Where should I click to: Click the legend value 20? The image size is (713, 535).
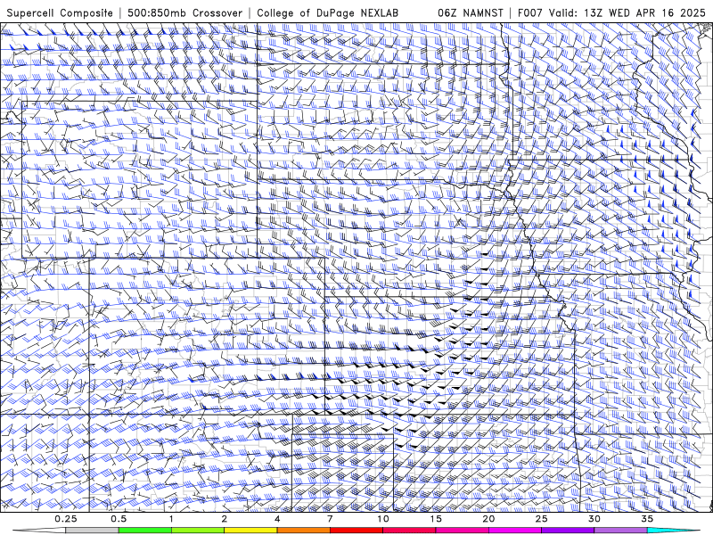[488, 519]
